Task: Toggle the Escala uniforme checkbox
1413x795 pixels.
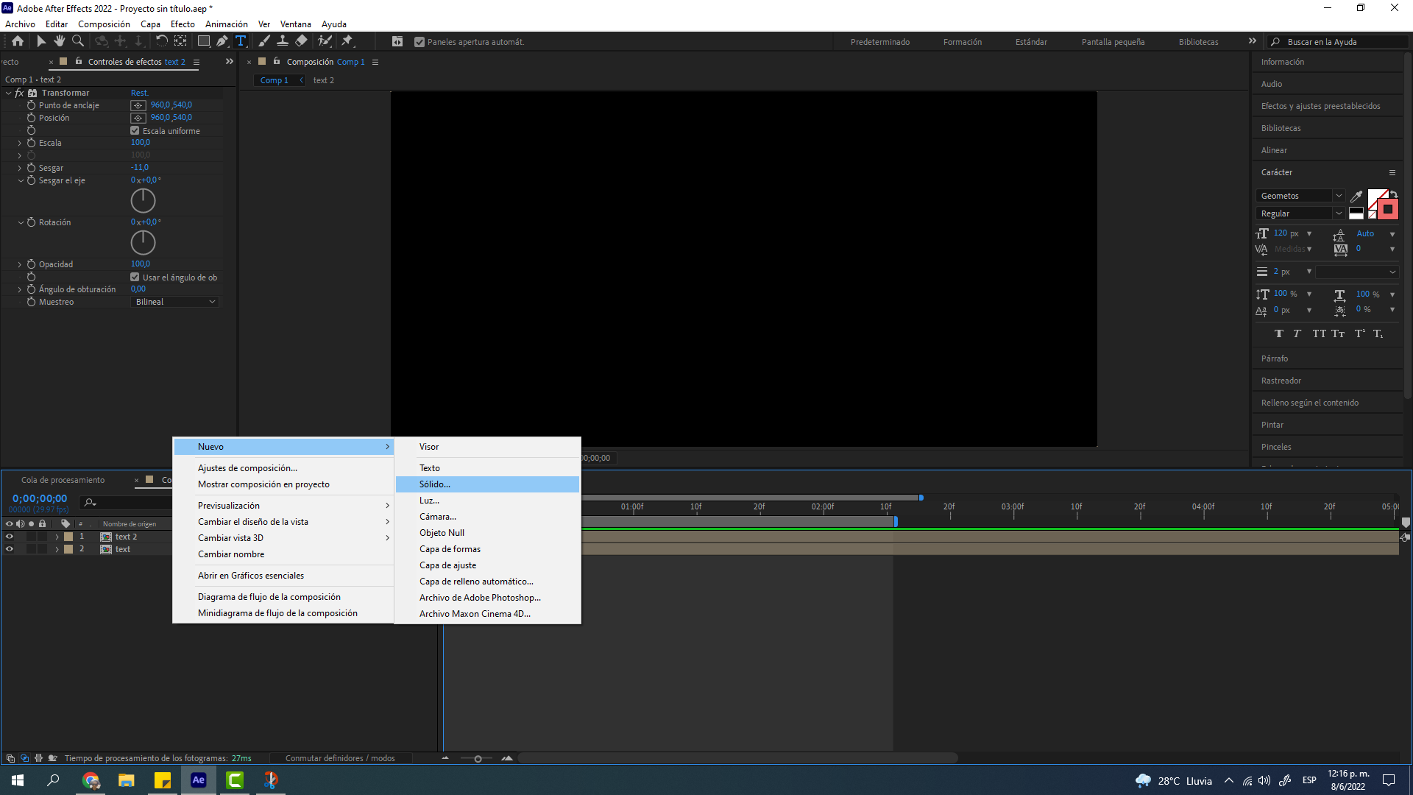Action: coord(135,131)
